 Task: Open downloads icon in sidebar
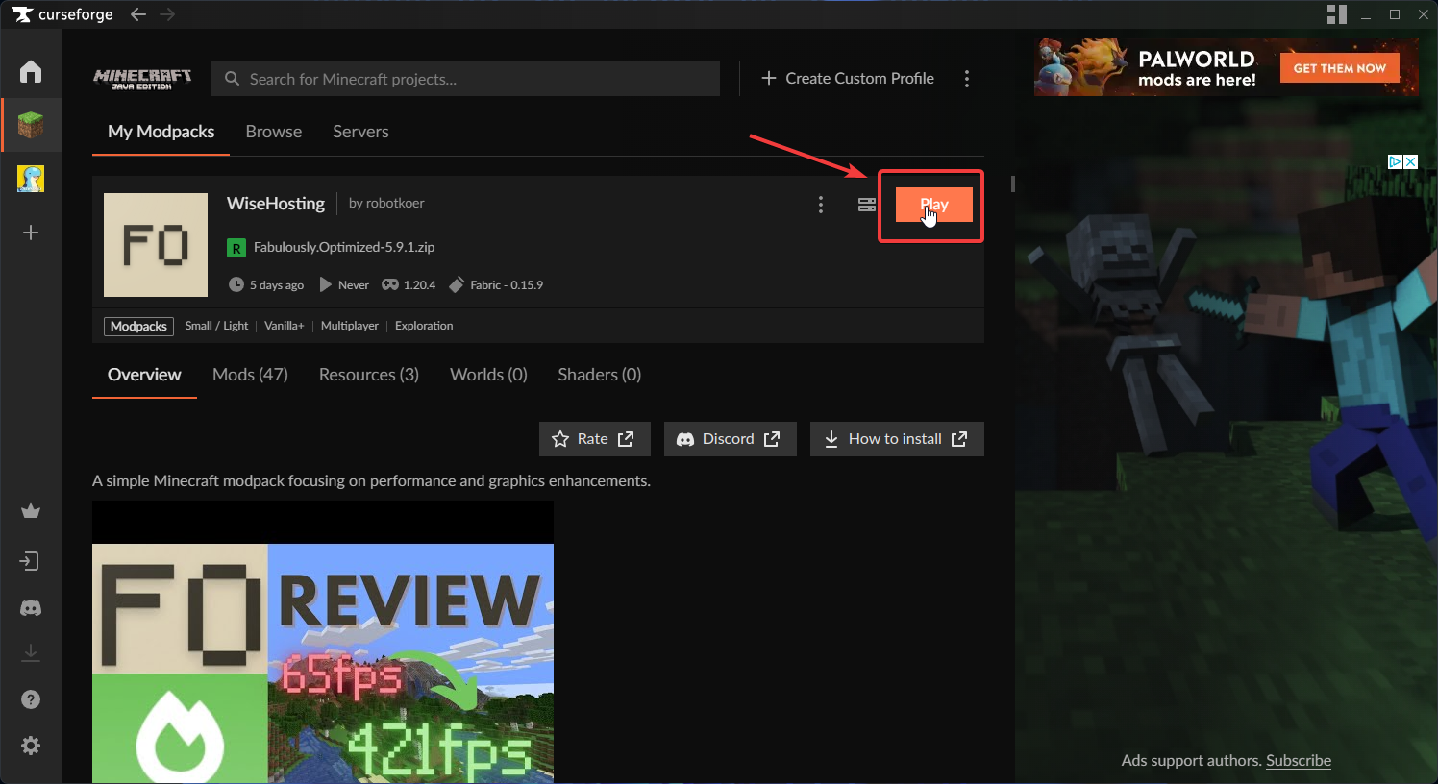pos(31,653)
